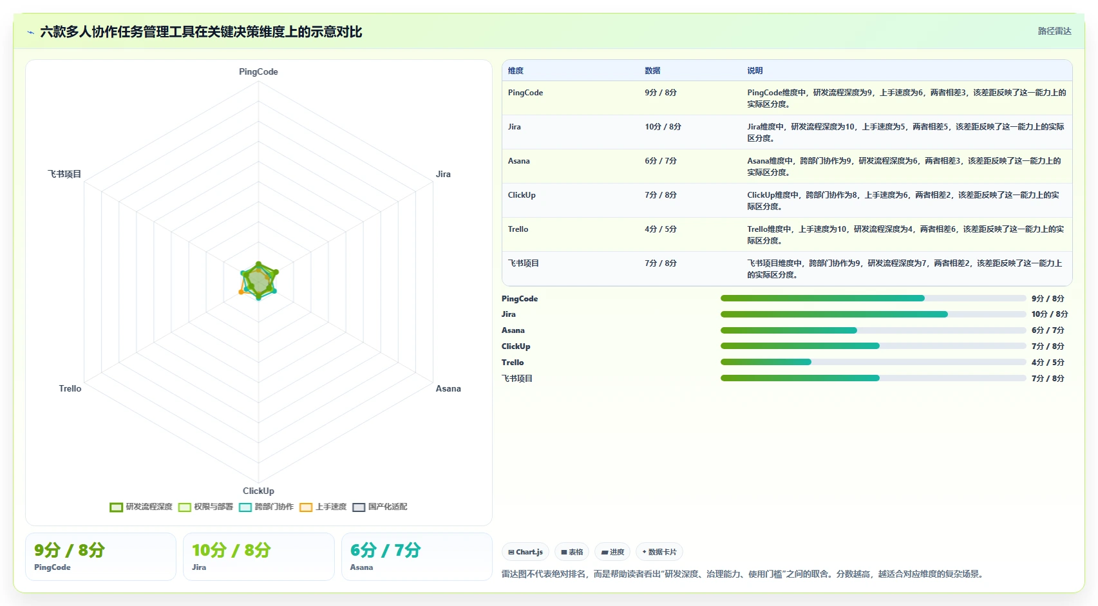Click the 路径雷达 label in the header

1054,31
